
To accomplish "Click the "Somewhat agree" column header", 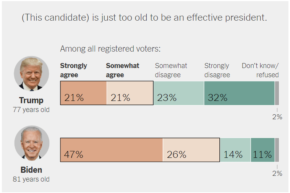I will (x=123, y=70).
